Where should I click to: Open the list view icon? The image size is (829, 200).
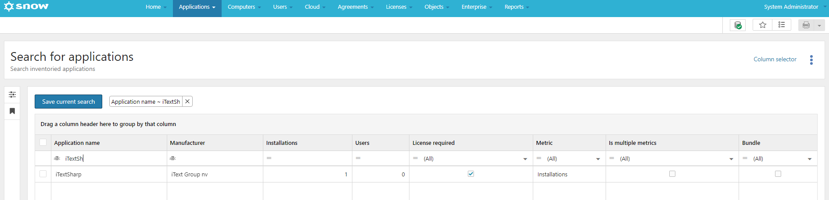[x=782, y=25]
